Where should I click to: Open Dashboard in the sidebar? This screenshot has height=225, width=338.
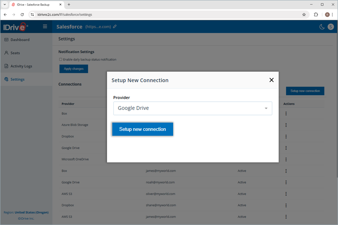click(x=20, y=40)
